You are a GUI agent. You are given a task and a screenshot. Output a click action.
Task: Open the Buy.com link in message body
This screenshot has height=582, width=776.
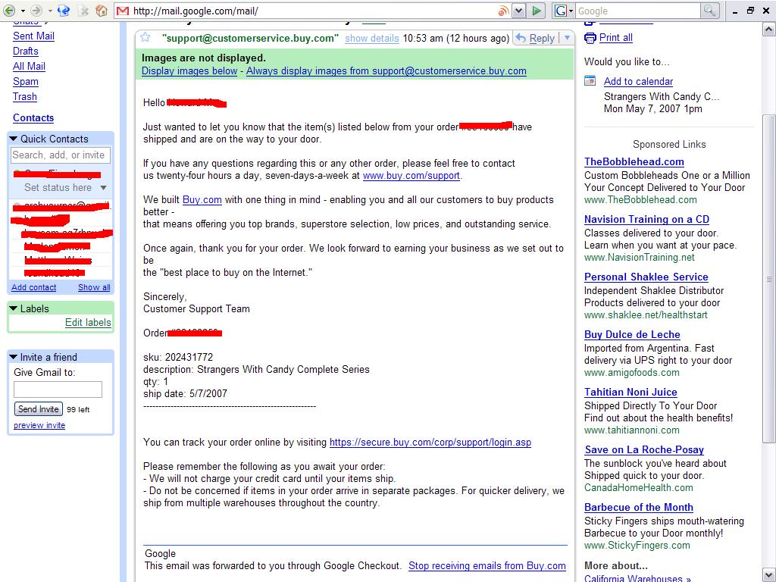click(202, 200)
